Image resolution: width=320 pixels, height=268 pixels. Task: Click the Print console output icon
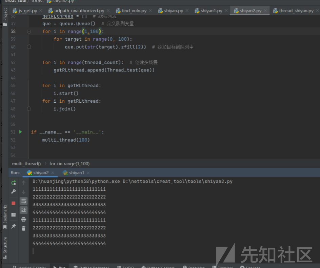point(23,219)
